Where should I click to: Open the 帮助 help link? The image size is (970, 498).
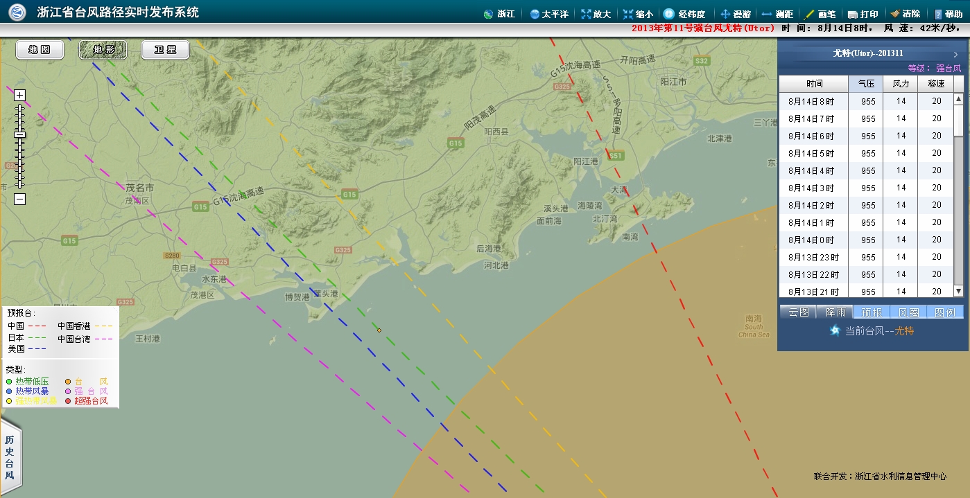pyautogui.click(x=948, y=14)
